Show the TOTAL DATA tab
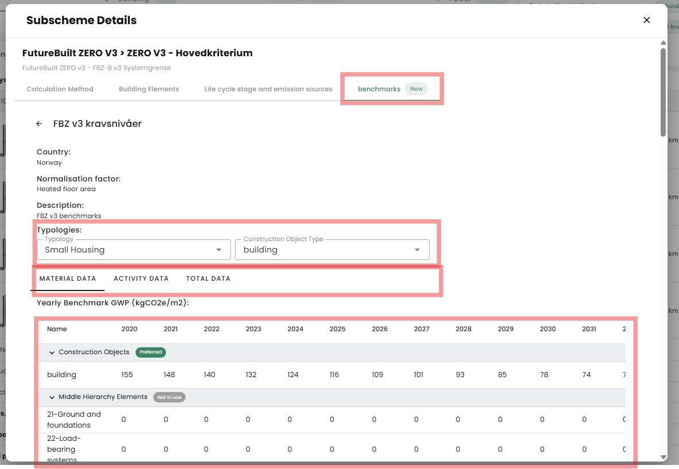 pyautogui.click(x=208, y=278)
